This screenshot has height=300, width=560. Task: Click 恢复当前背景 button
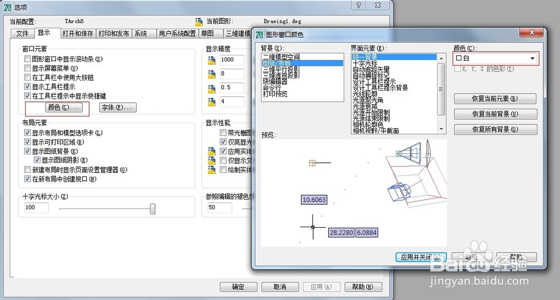[496, 114]
